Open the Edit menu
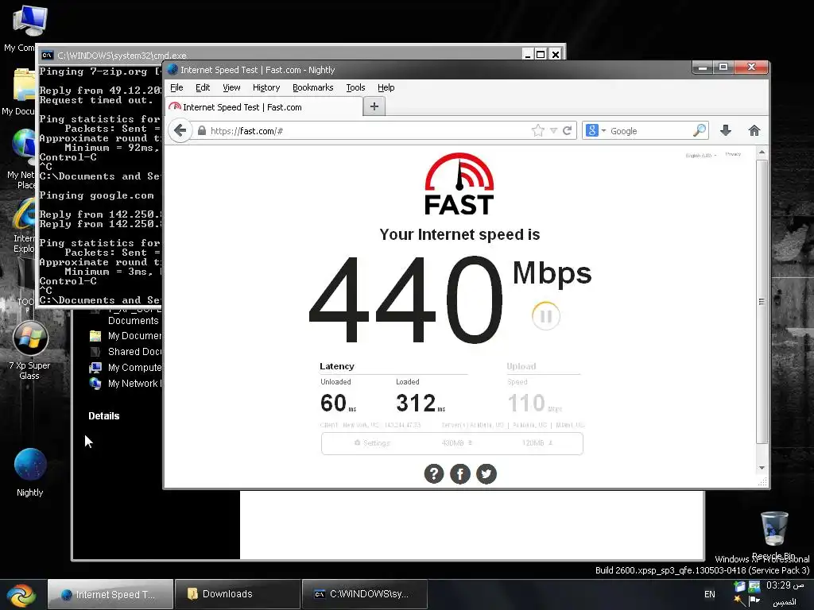This screenshot has height=610, width=814. click(203, 87)
